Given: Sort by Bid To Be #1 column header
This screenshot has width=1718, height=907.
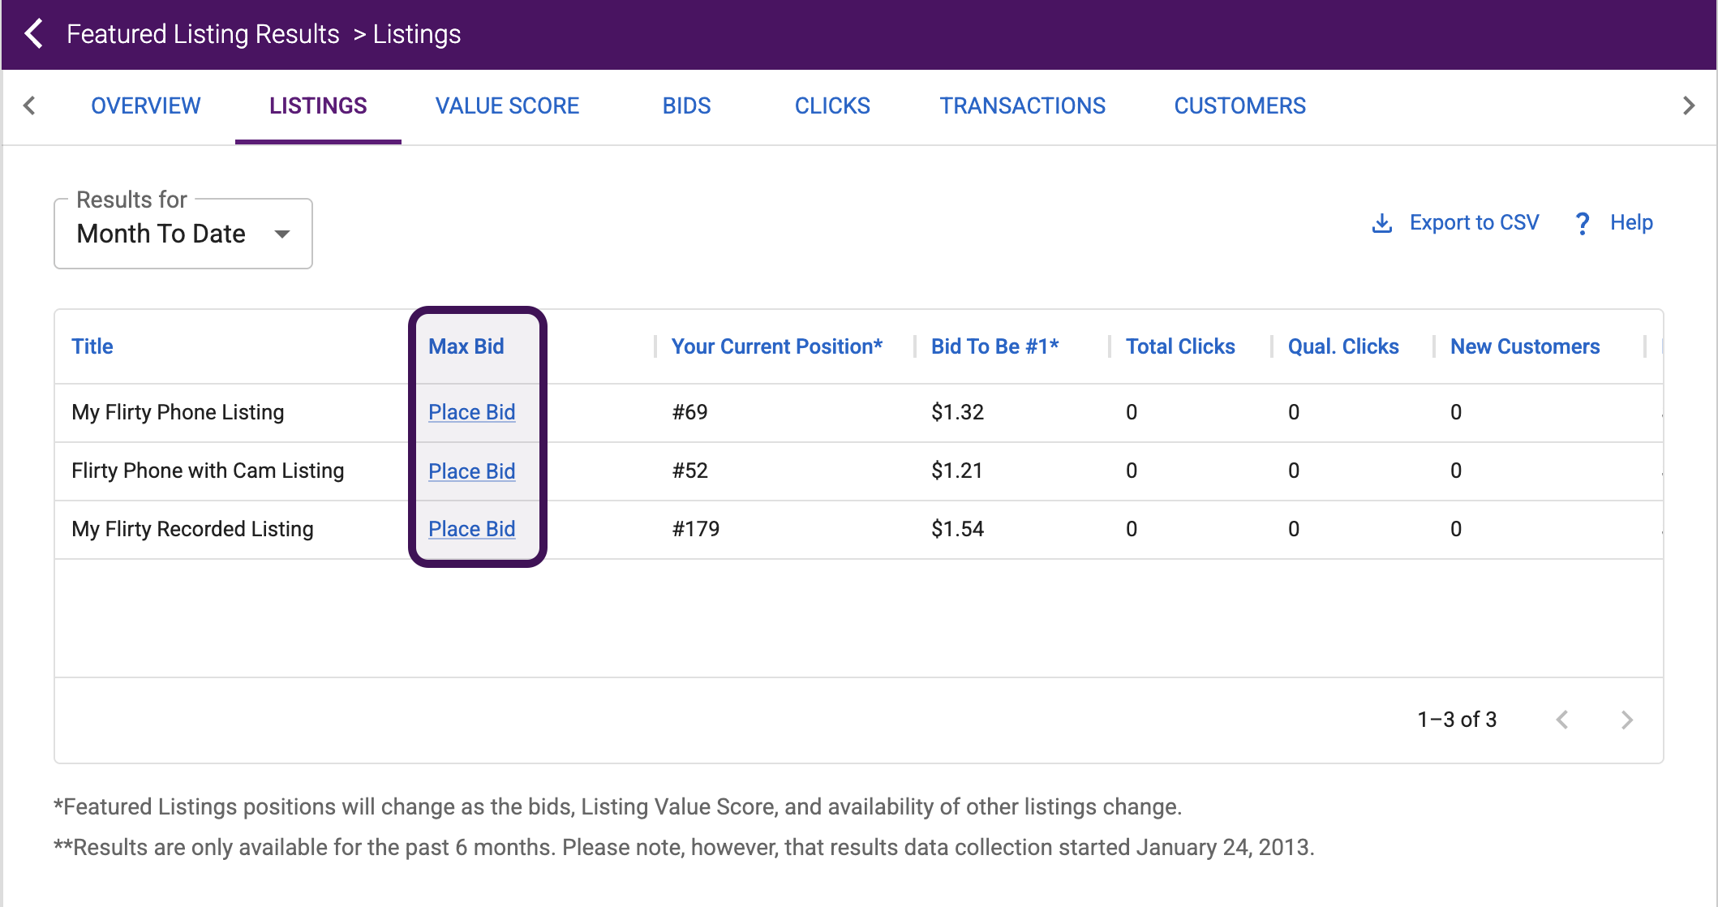Looking at the screenshot, I should coord(995,346).
